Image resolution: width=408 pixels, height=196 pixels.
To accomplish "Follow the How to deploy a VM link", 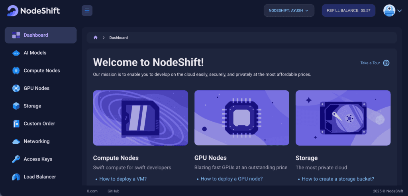I will (x=123, y=179).
